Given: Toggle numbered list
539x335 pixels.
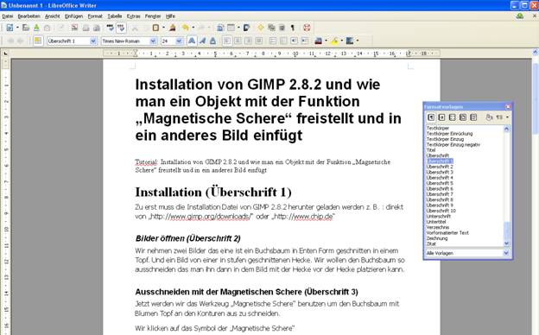Looking at the screenshot, I should [273, 41].
